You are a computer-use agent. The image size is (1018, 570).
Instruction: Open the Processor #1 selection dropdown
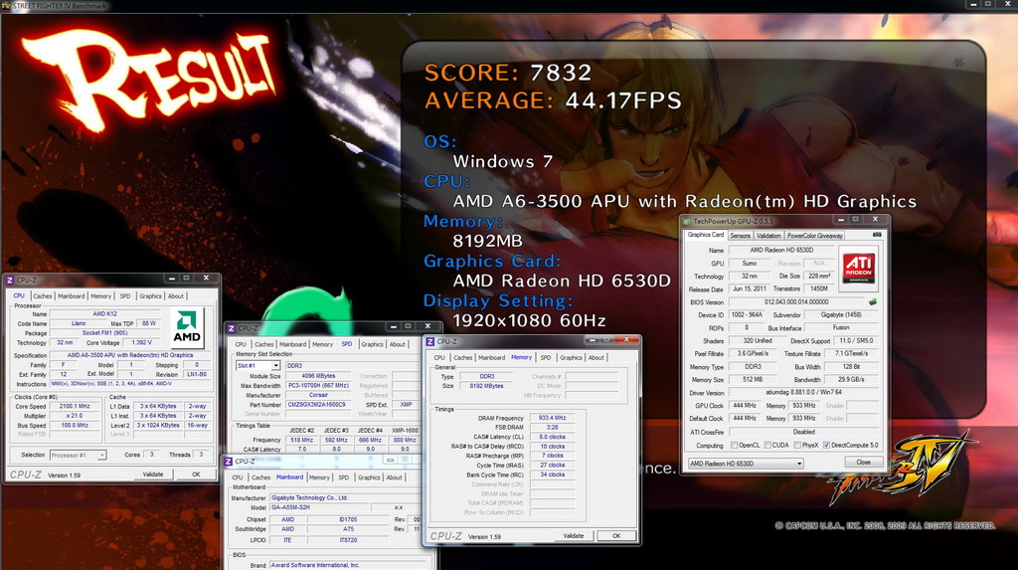[78, 455]
